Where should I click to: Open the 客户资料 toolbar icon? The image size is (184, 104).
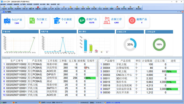[x=11, y=8]
